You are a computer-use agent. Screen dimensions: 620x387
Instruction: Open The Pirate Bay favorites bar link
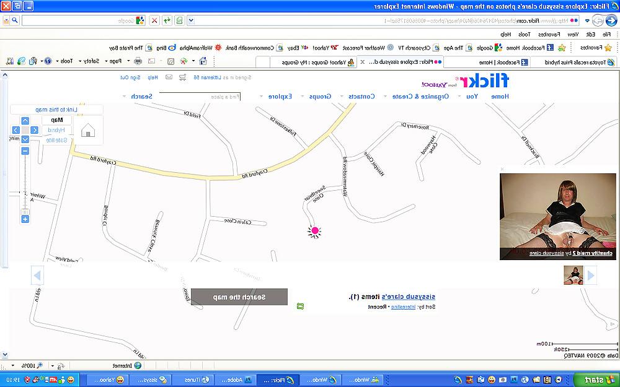pyautogui.click(x=130, y=48)
